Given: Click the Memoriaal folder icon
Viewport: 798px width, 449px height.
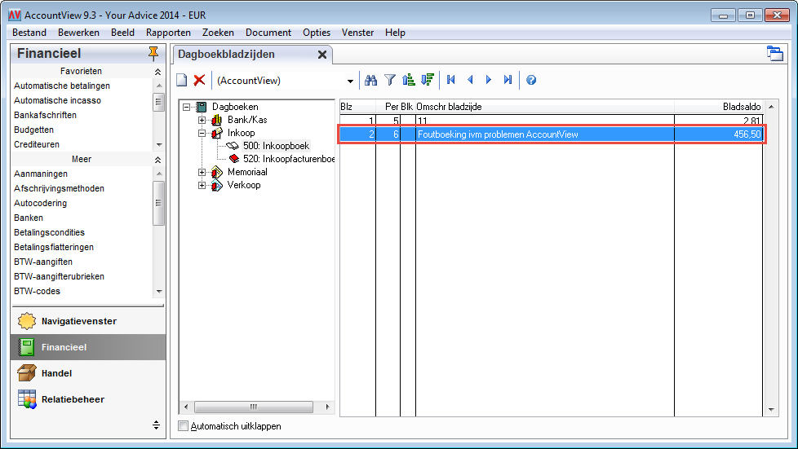Looking at the screenshot, I should 217,172.
